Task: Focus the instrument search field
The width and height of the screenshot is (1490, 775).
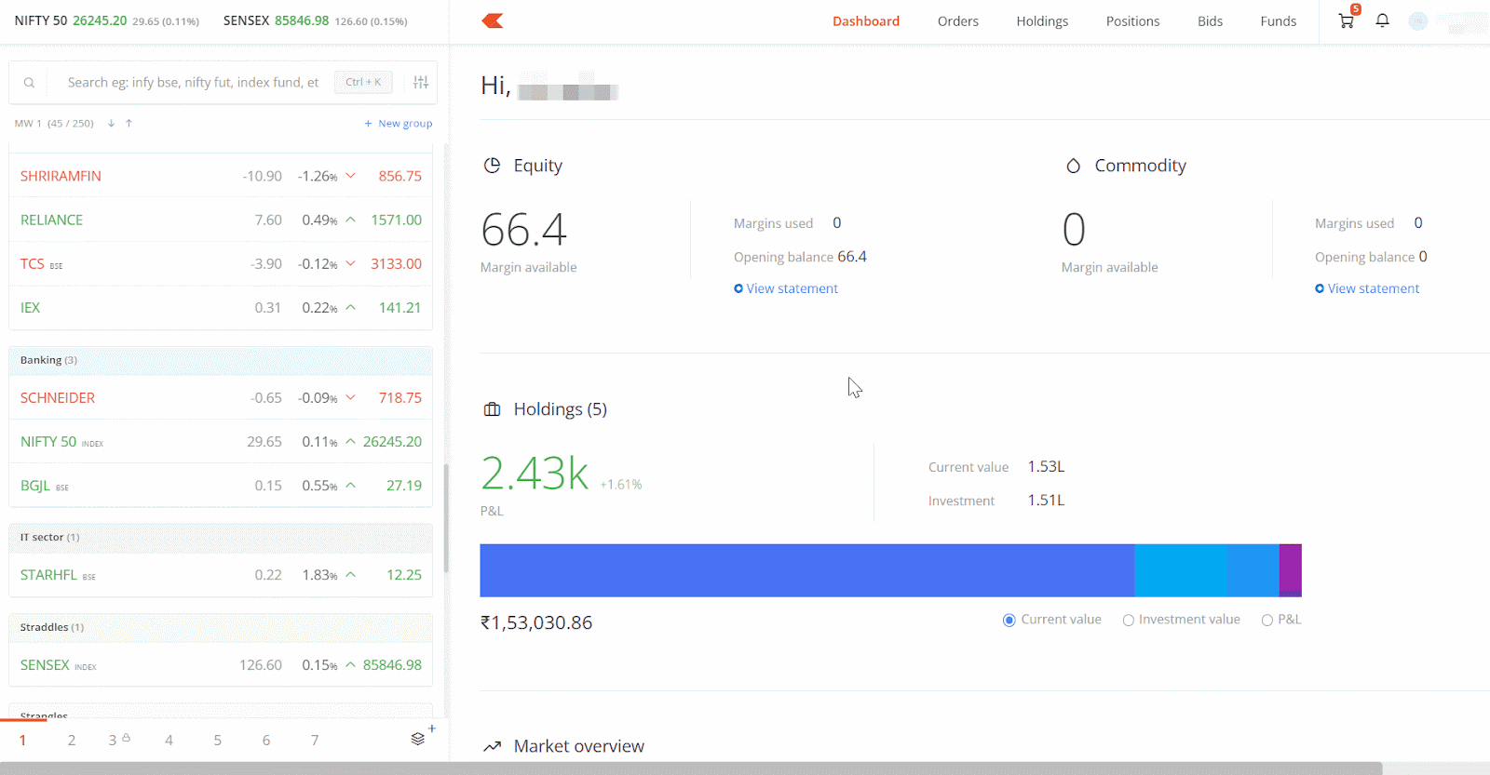Action: (193, 82)
